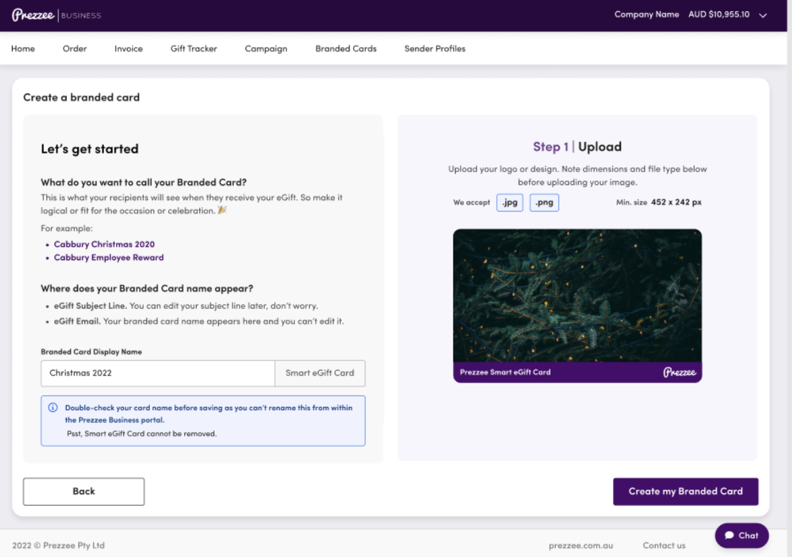
Task: Click the Contact us footer link
Action: (x=664, y=545)
